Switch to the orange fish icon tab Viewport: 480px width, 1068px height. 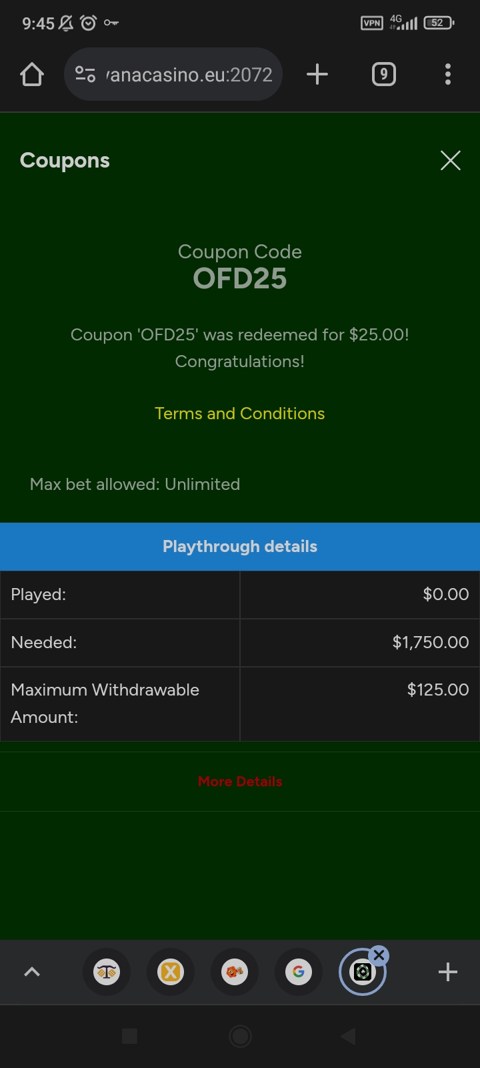(235, 972)
